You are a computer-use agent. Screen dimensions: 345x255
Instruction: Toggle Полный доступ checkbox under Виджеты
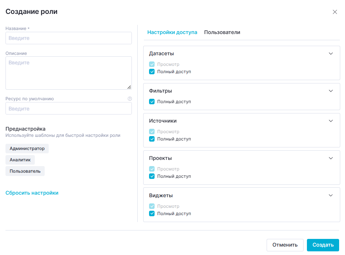(152, 214)
